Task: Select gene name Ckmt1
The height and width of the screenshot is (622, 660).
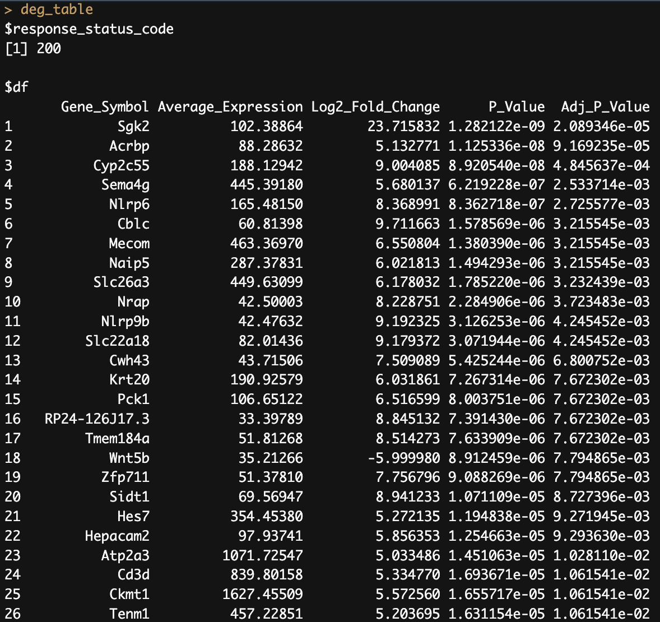Action: 129,594
